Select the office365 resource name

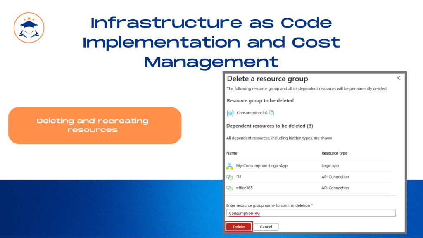point(244,188)
